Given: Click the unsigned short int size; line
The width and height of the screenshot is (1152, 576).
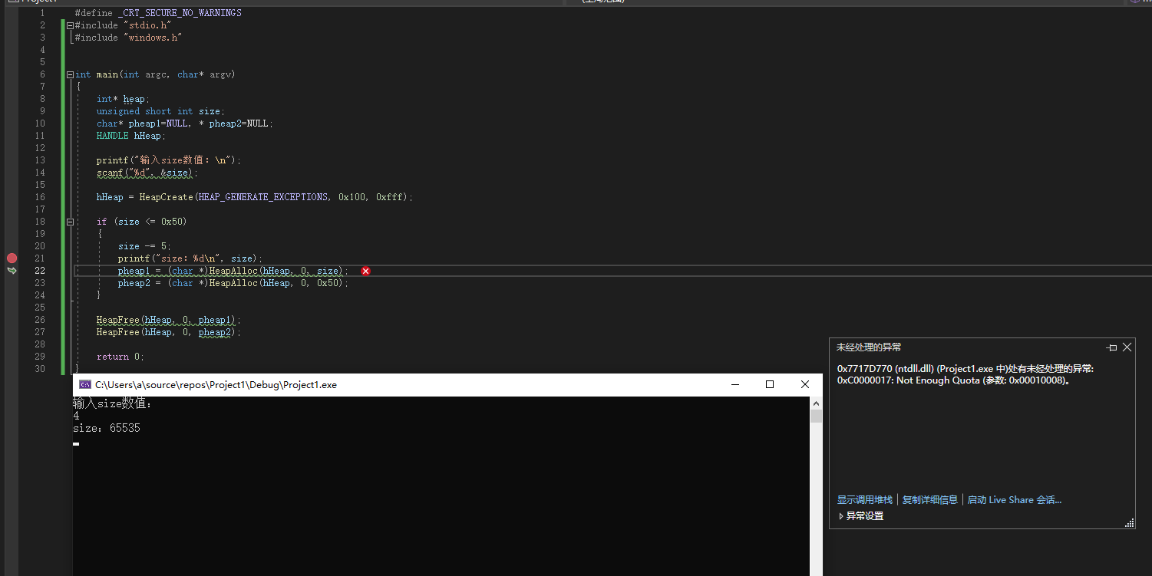Looking at the screenshot, I should 160,111.
